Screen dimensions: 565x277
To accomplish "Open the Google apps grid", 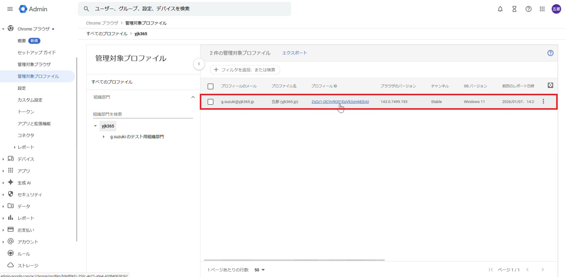I will (542, 9).
